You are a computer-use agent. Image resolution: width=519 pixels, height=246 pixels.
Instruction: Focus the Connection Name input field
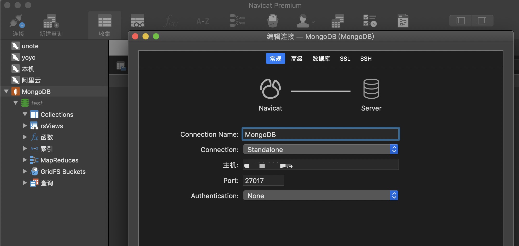click(321, 134)
